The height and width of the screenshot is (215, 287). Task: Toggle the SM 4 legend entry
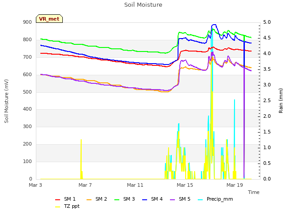(x=152, y=199)
